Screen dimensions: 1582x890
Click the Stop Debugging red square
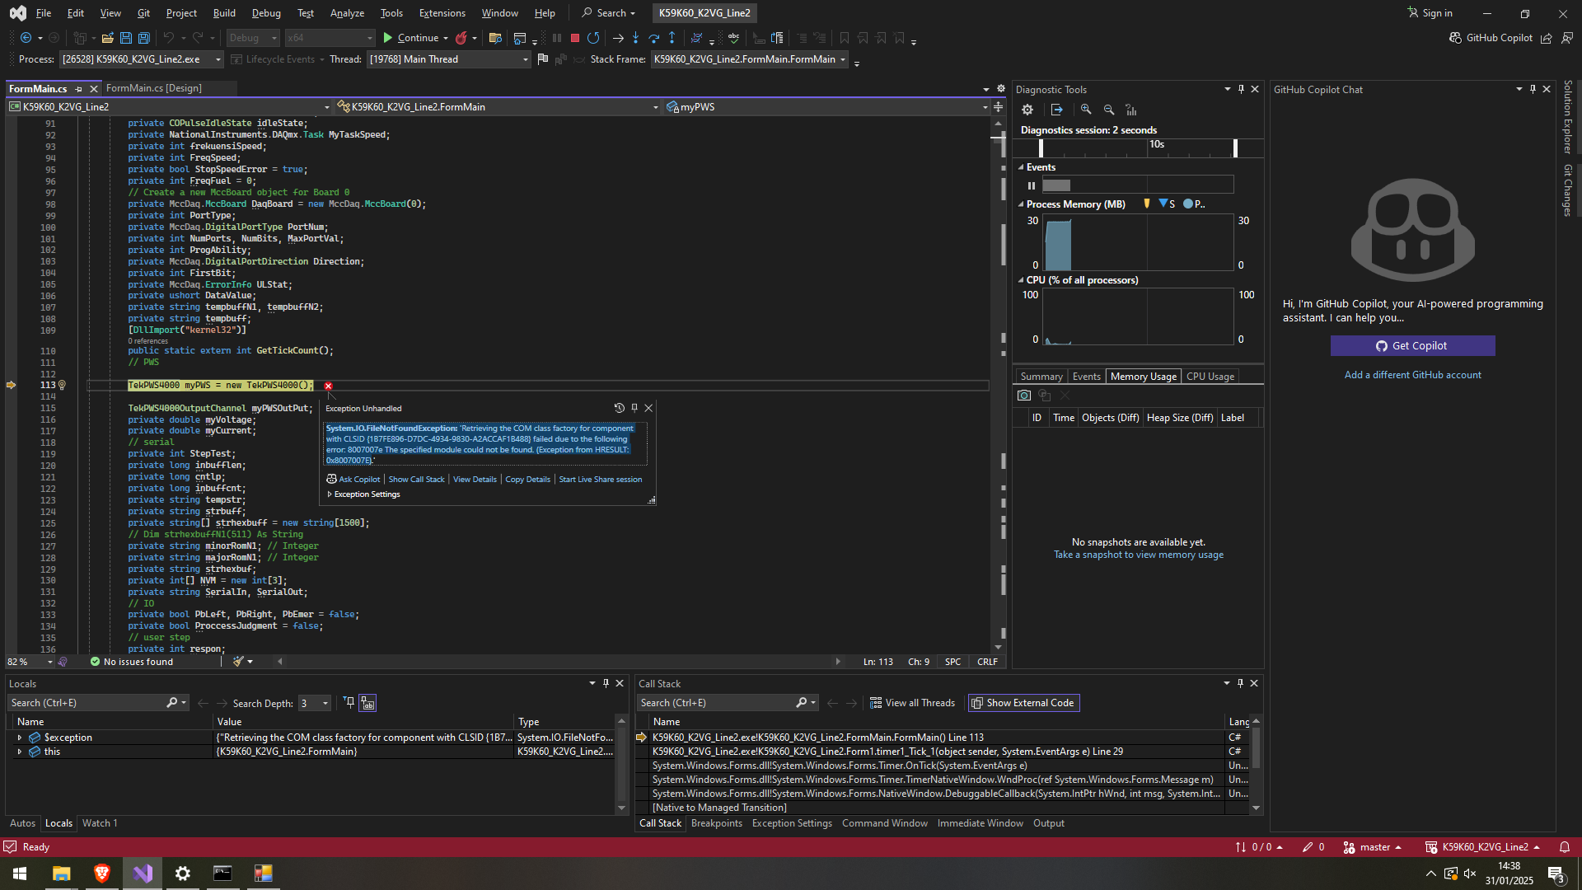575,38
